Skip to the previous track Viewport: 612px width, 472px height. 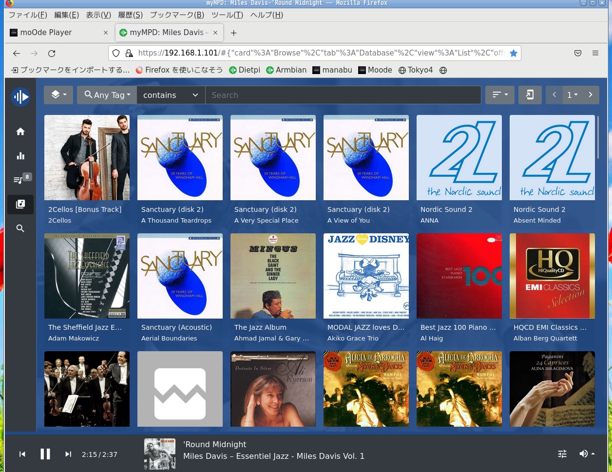coord(22,454)
